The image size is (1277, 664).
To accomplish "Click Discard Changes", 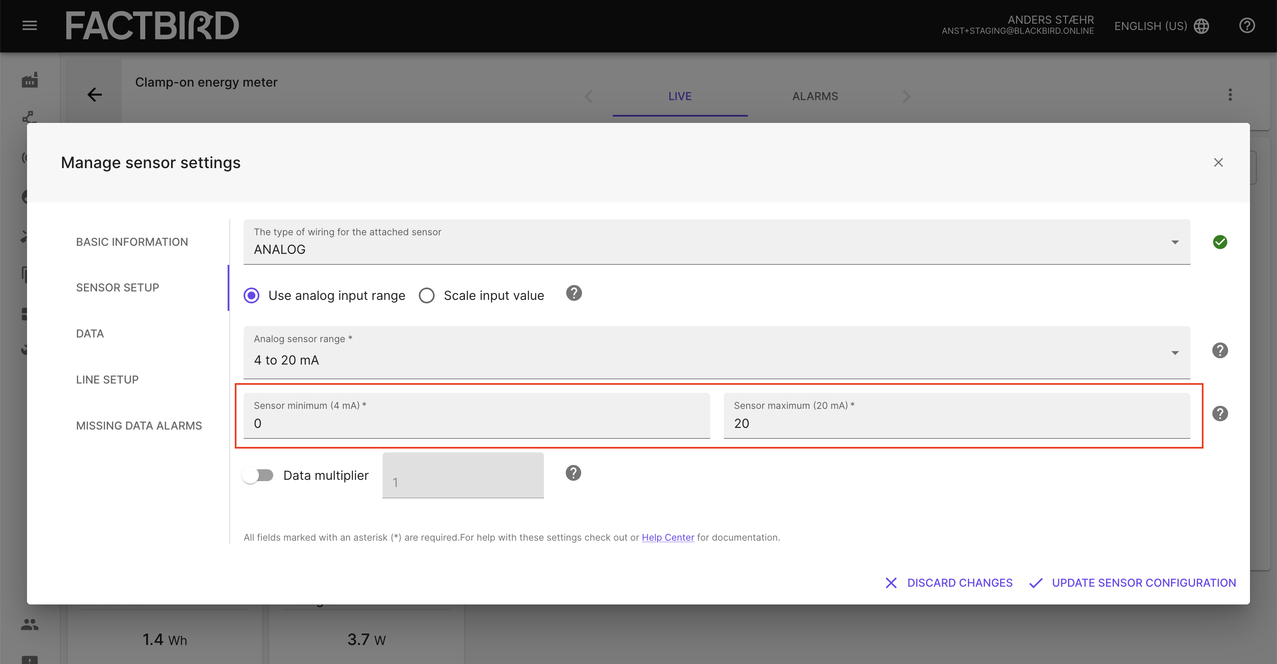I will click(949, 582).
